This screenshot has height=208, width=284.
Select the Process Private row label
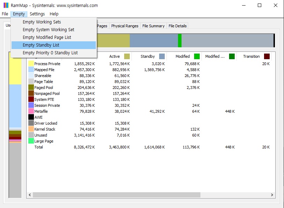click(x=47, y=64)
